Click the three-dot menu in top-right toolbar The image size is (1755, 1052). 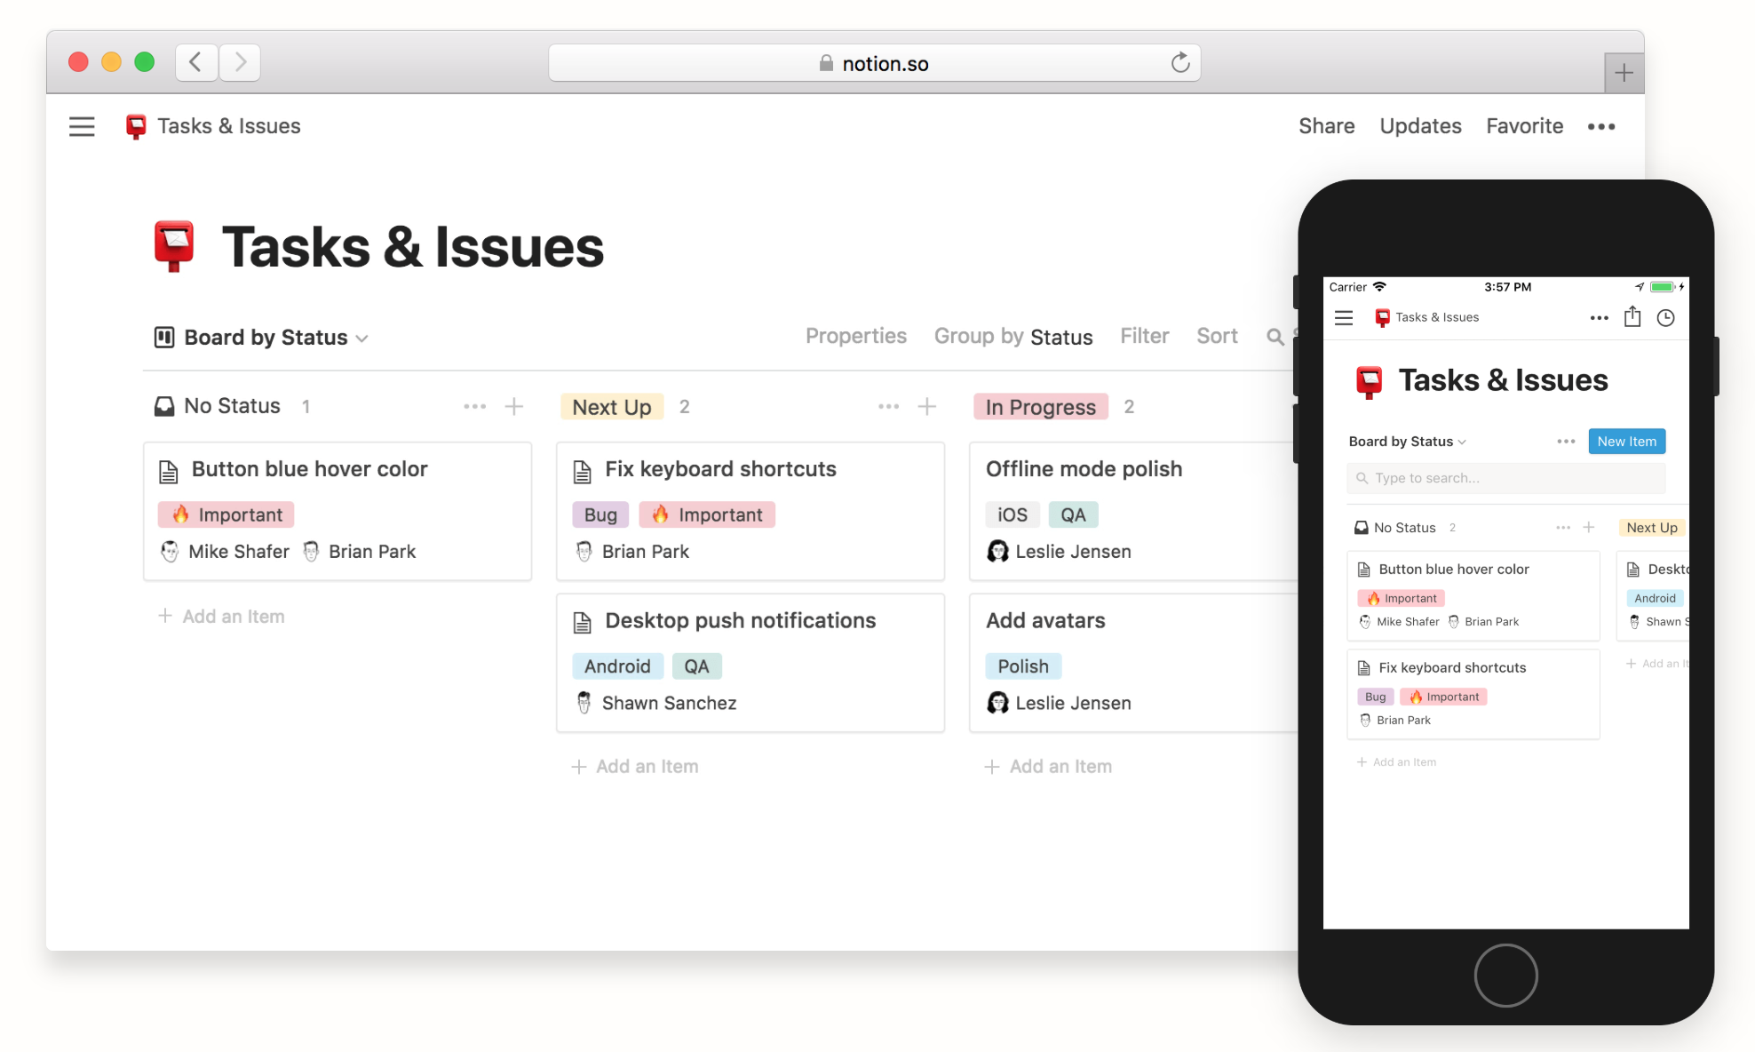(x=1601, y=126)
